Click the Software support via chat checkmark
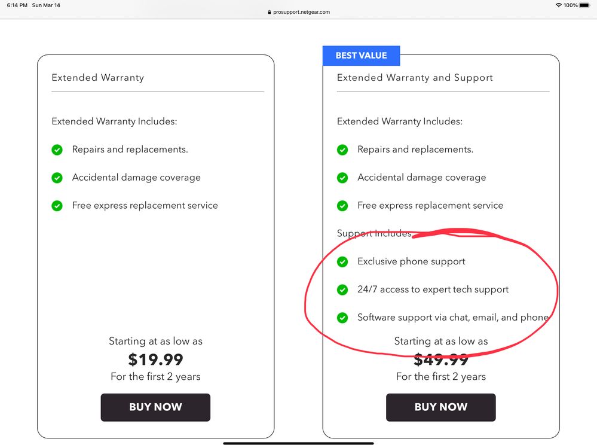597x448 pixels. (x=342, y=318)
